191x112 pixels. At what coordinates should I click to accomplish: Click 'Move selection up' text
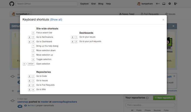[x=44, y=55]
